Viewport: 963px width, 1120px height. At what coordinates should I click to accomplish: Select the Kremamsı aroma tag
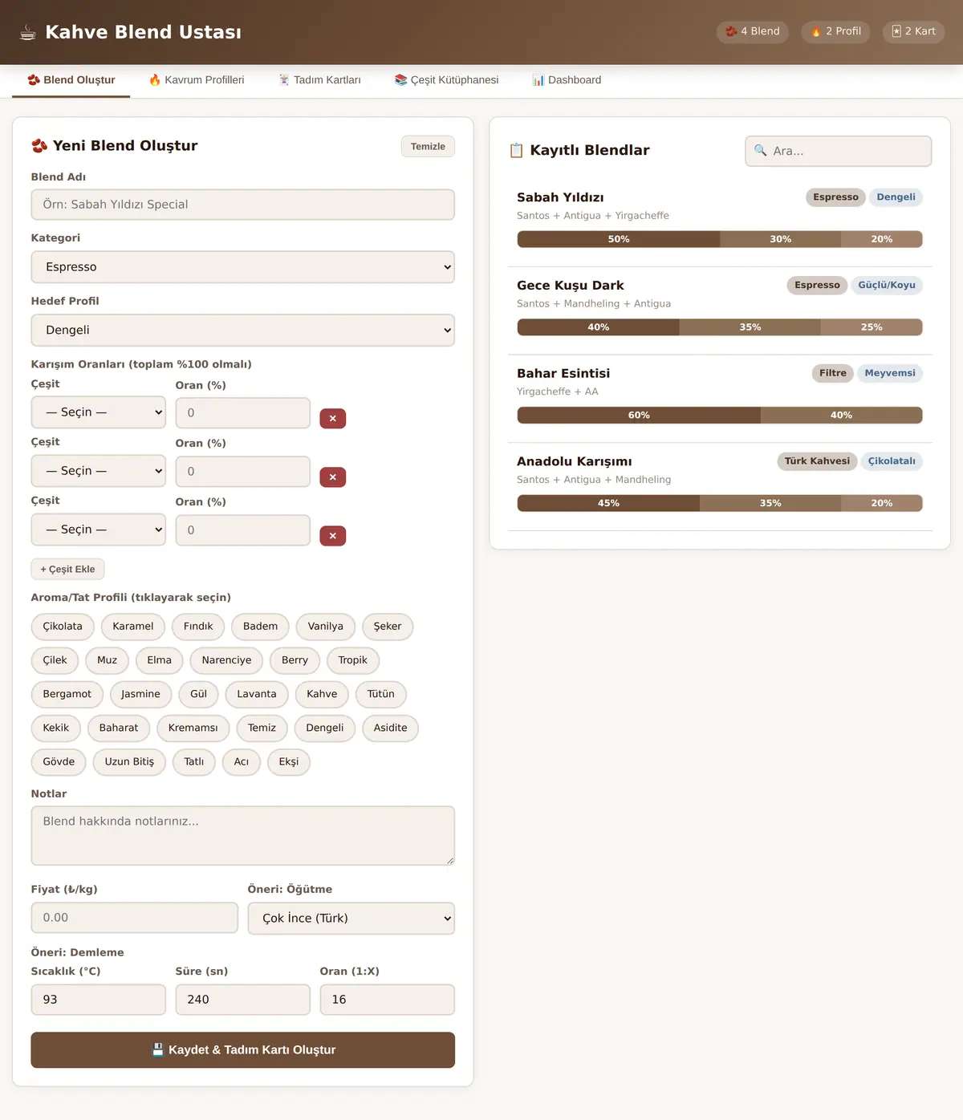(x=193, y=728)
